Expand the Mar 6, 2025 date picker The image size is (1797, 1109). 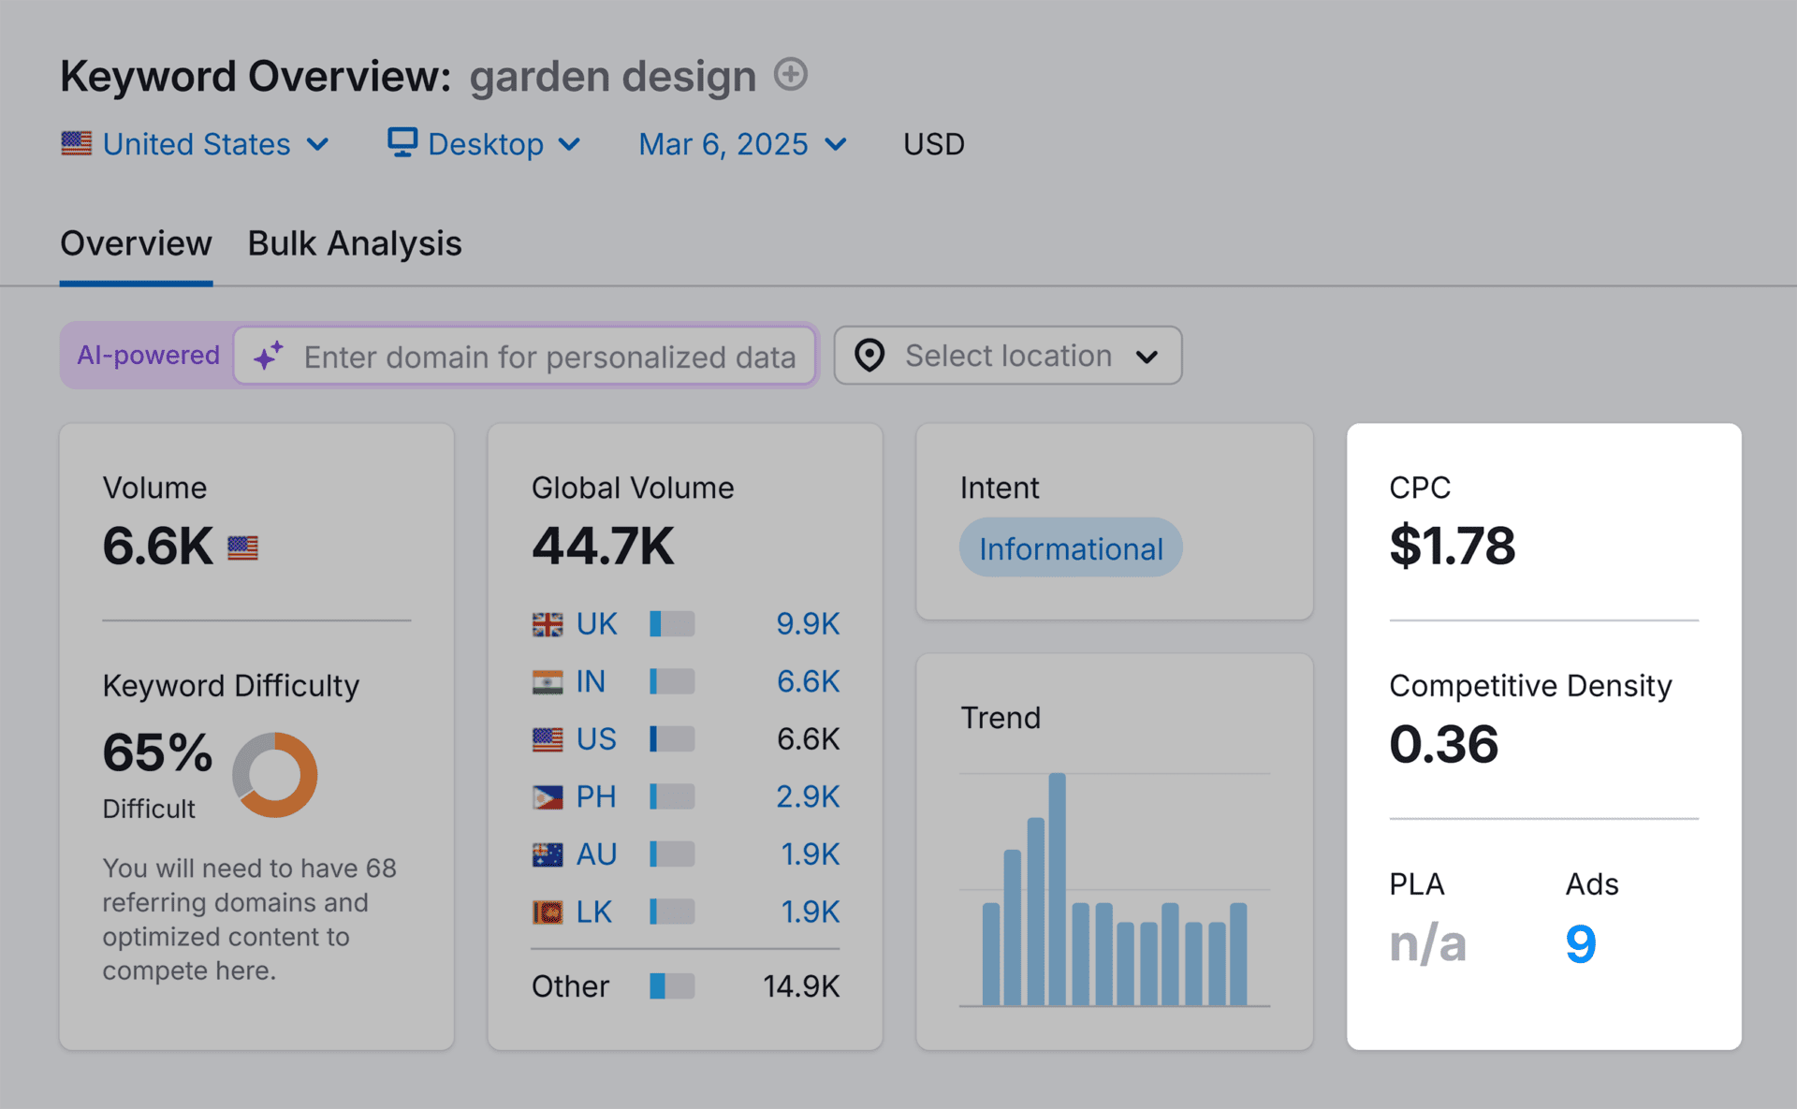tap(743, 144)
